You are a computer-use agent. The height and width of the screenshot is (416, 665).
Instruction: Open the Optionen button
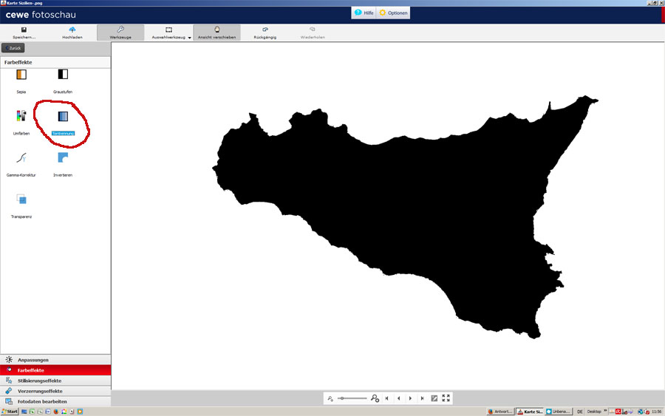[393, 13]
